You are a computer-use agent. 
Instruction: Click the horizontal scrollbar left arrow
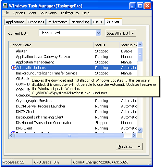12,135
